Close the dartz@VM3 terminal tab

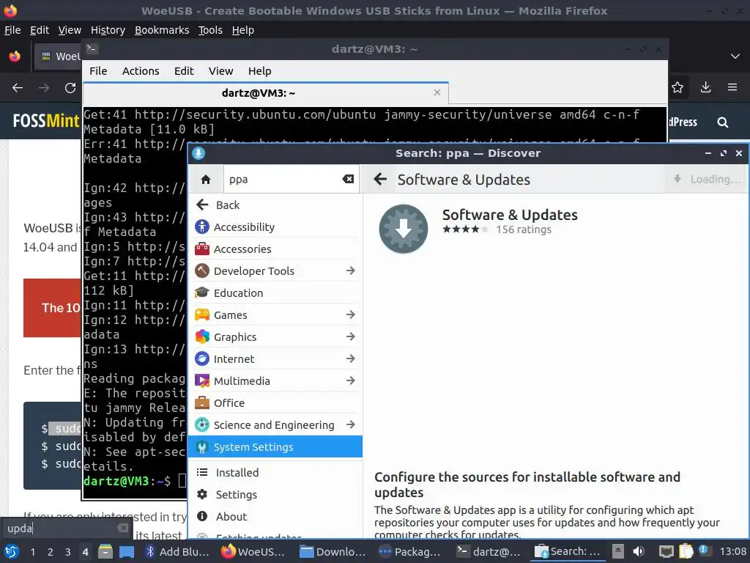click(x=437, y=92)
